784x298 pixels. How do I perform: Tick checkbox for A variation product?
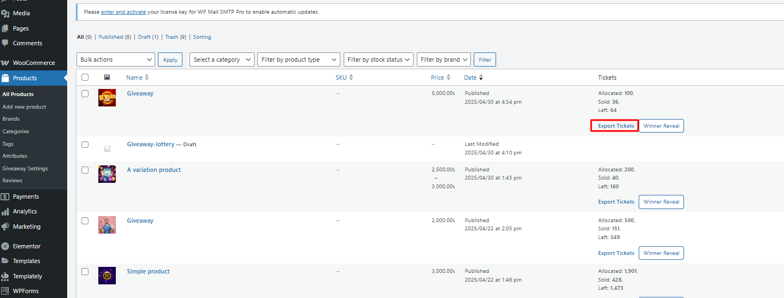click(85, 170)
